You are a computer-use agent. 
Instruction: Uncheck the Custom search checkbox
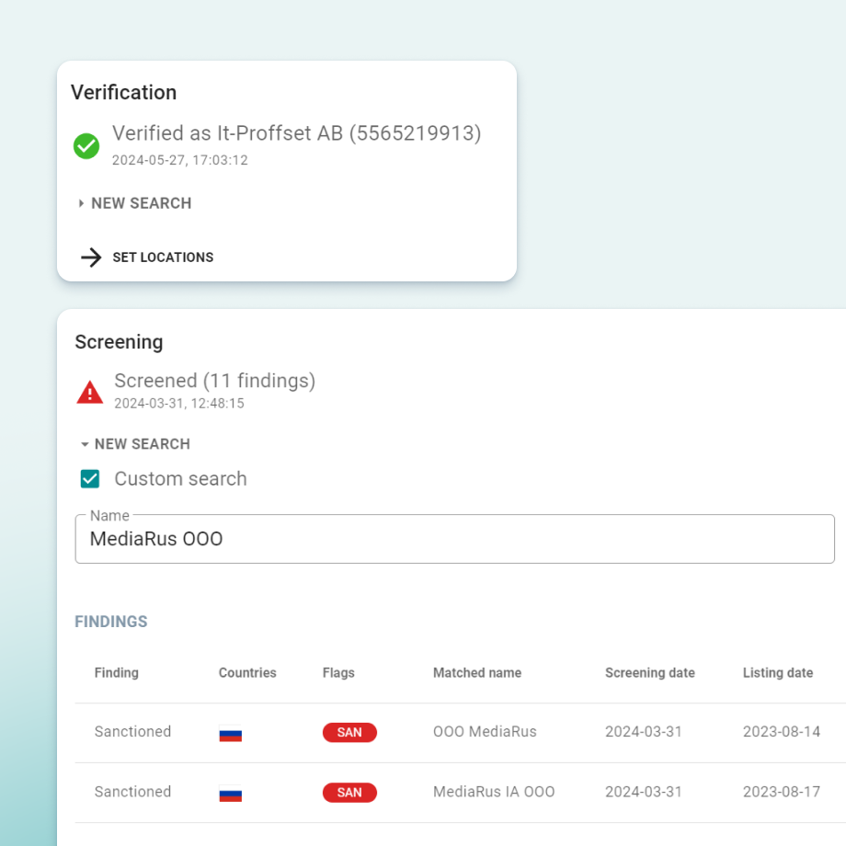[x=90, y=478]
